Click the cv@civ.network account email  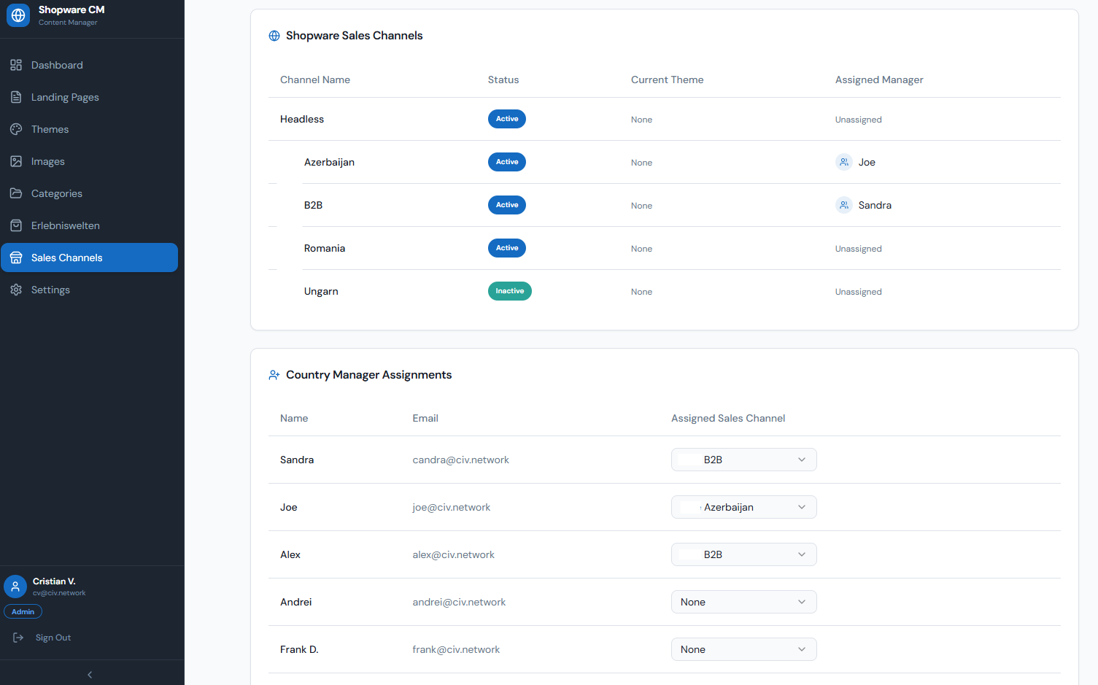point(59,593)
